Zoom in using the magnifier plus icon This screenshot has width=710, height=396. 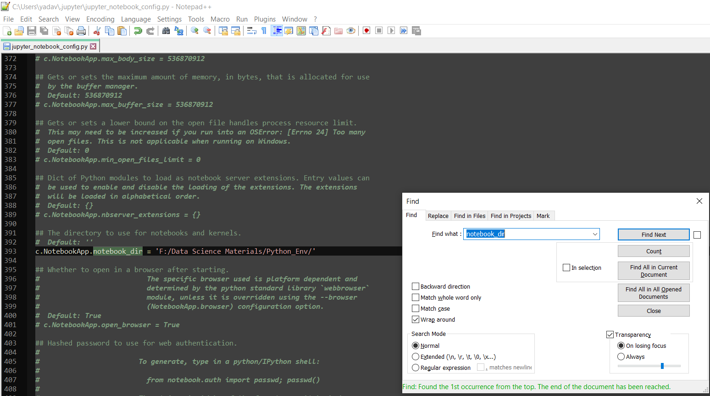click(x=195, y=31)
